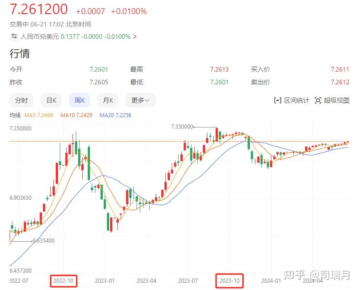
Task: Click the 卖出价 value 7.2612
Action: (340, 82)
